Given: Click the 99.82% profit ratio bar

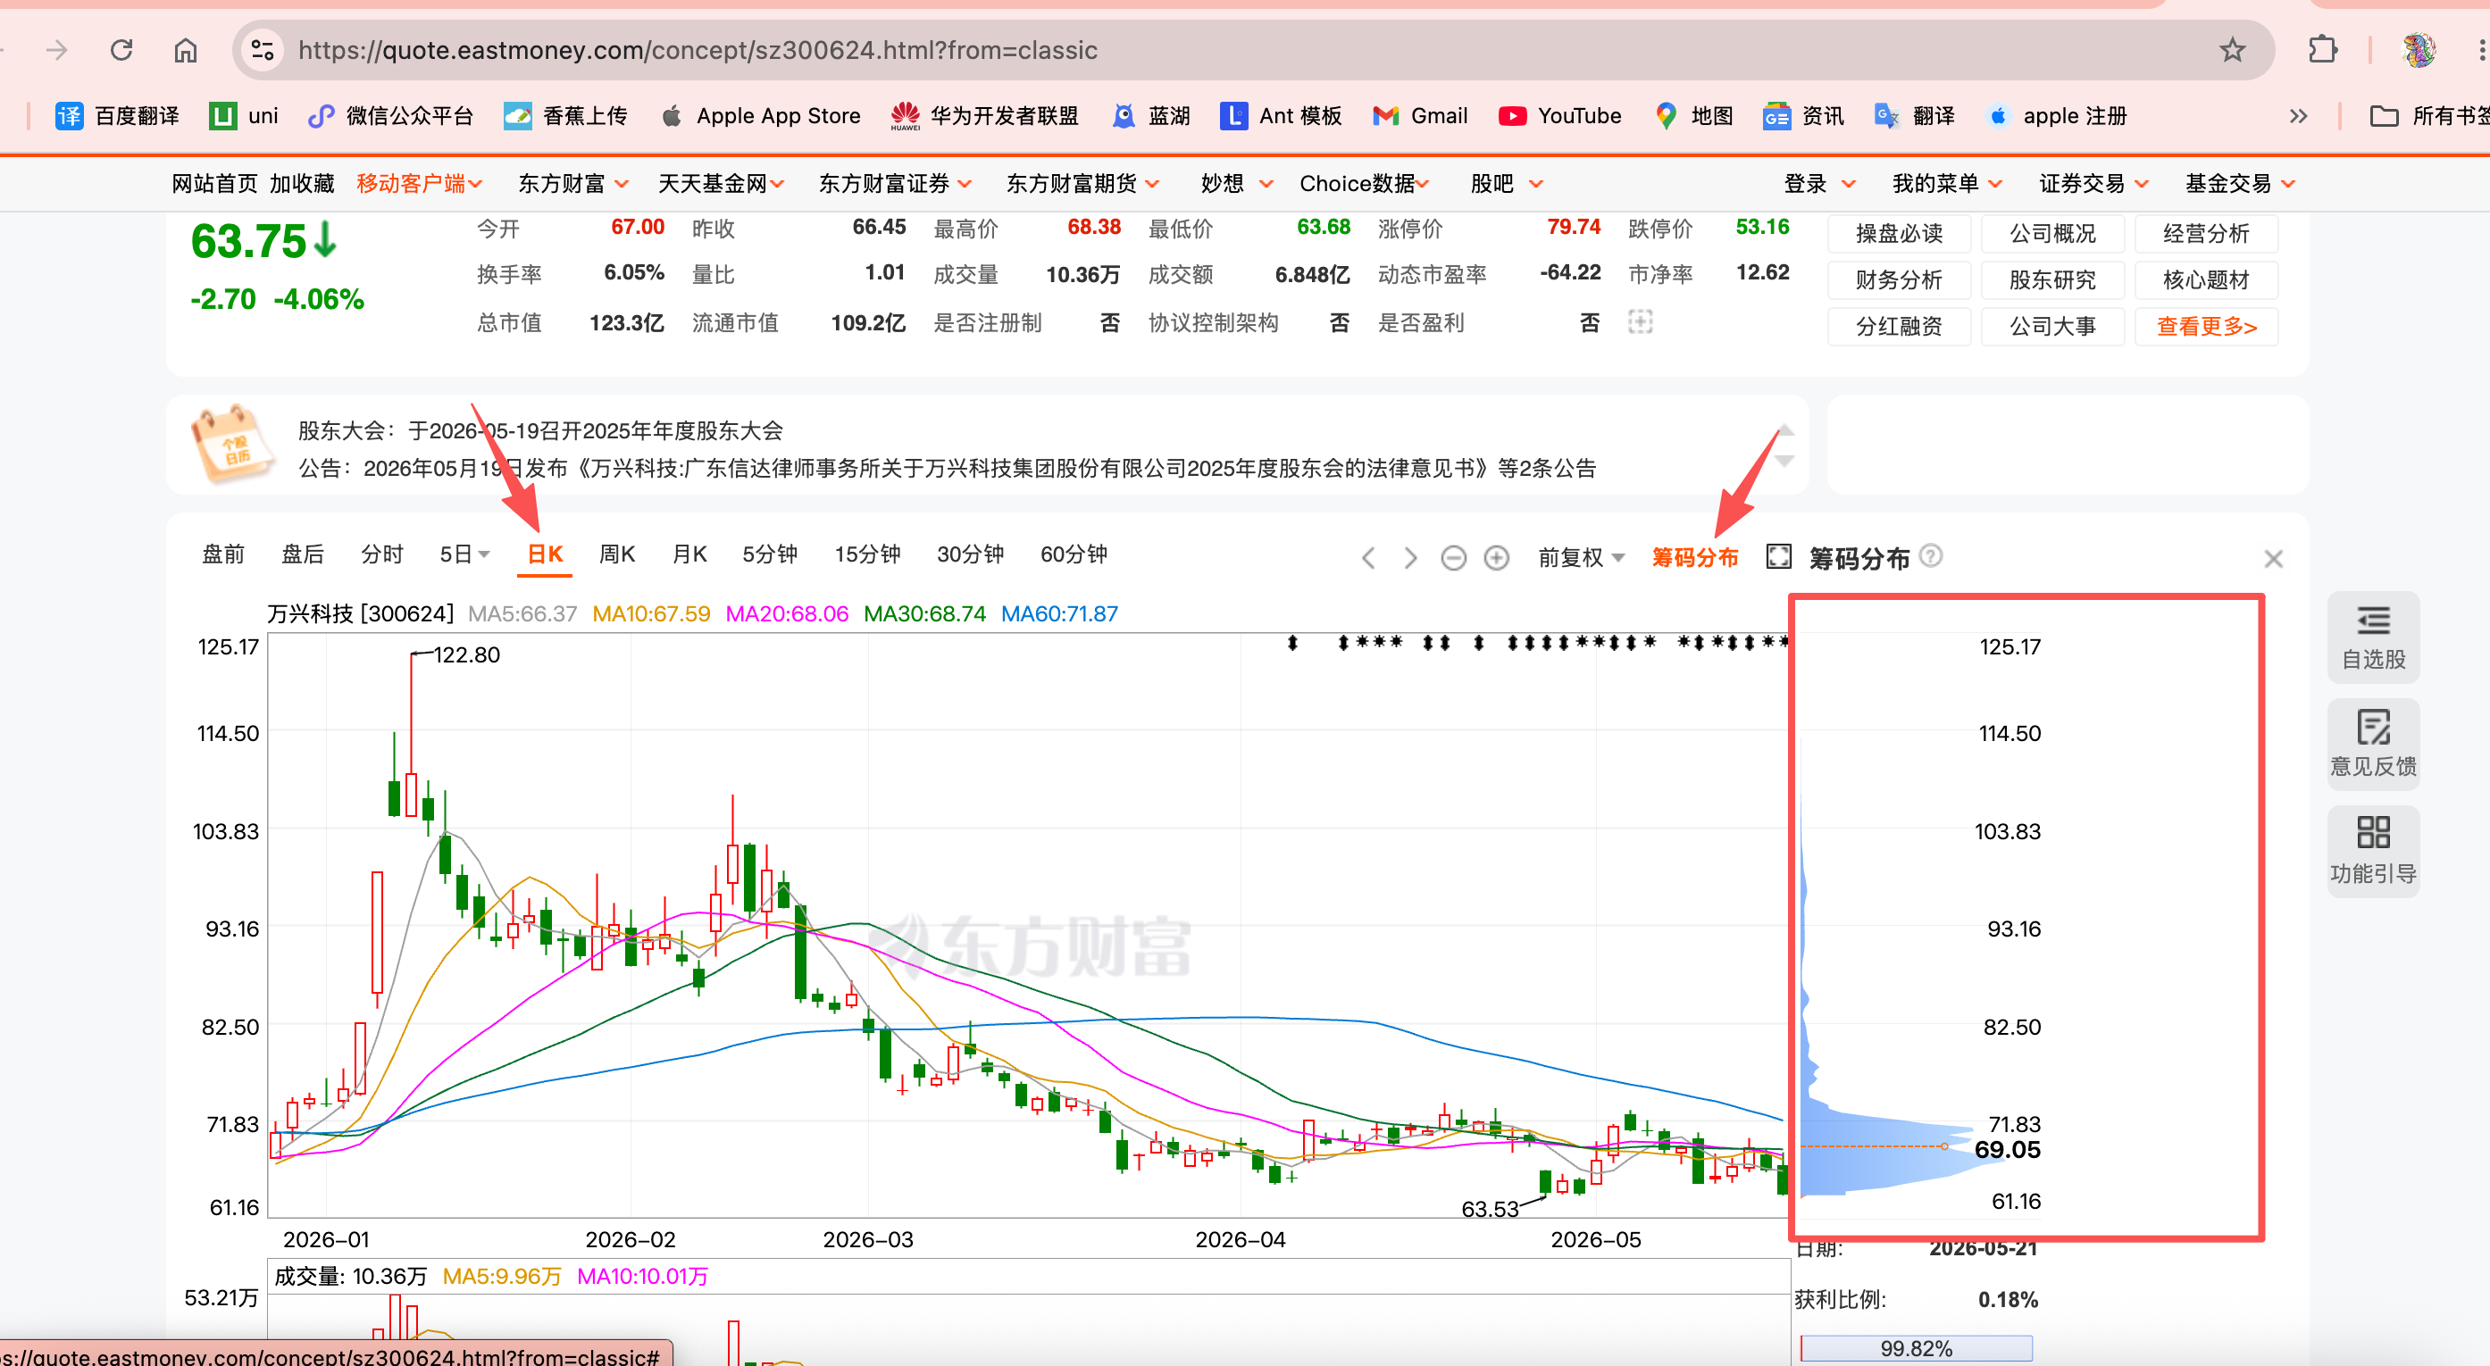Looking at the screenshot, I should [x=1916, y=1349].
